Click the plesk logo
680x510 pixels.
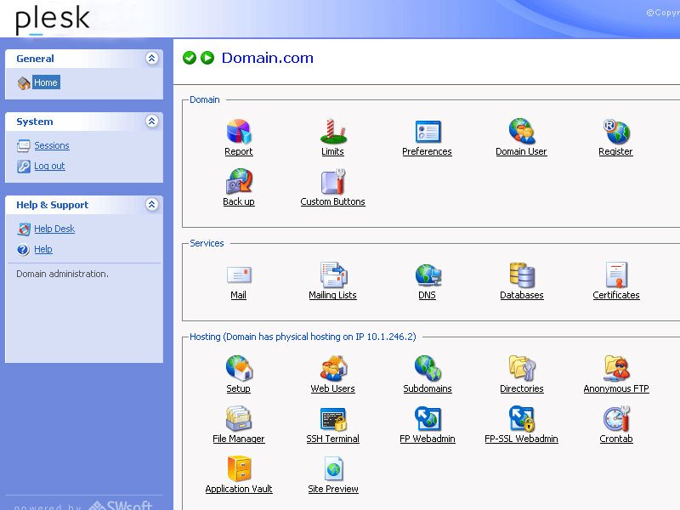52,20
